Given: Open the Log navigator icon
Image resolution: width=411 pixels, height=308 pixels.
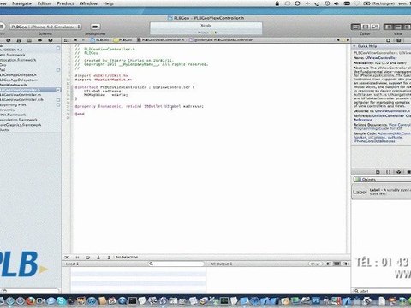Looking at the screenshot, I should coord(51,40).
